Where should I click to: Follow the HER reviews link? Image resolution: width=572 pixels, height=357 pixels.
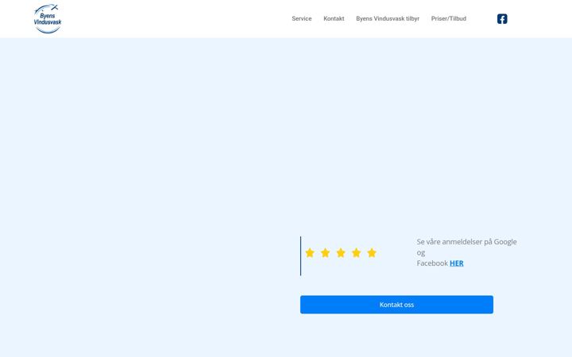[x=456, y=263]
